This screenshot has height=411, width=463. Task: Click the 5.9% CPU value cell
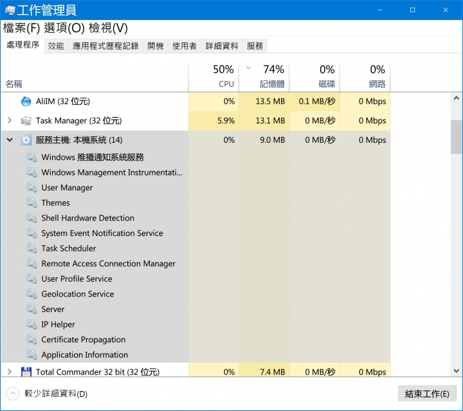coord(213,121)
